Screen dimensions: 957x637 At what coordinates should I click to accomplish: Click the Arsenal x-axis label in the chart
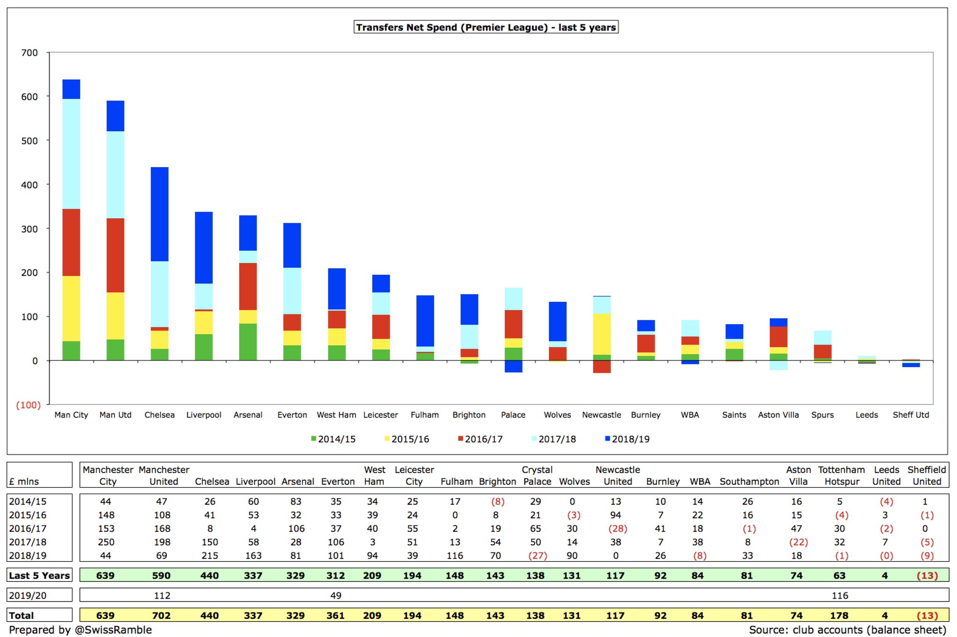point(248,415)
